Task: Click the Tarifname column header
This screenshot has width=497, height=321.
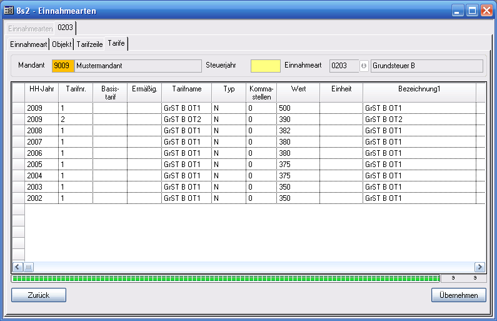Action: pos(186,89)
